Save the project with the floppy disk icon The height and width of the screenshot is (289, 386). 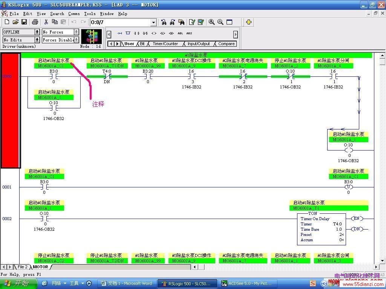[x=24, y=22]
